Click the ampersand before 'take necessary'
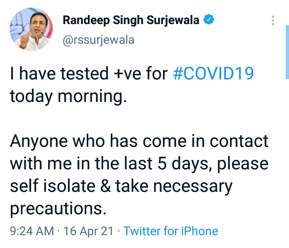Screen dimensions: 289x248 pyautogui.click(x=106, y=186)
